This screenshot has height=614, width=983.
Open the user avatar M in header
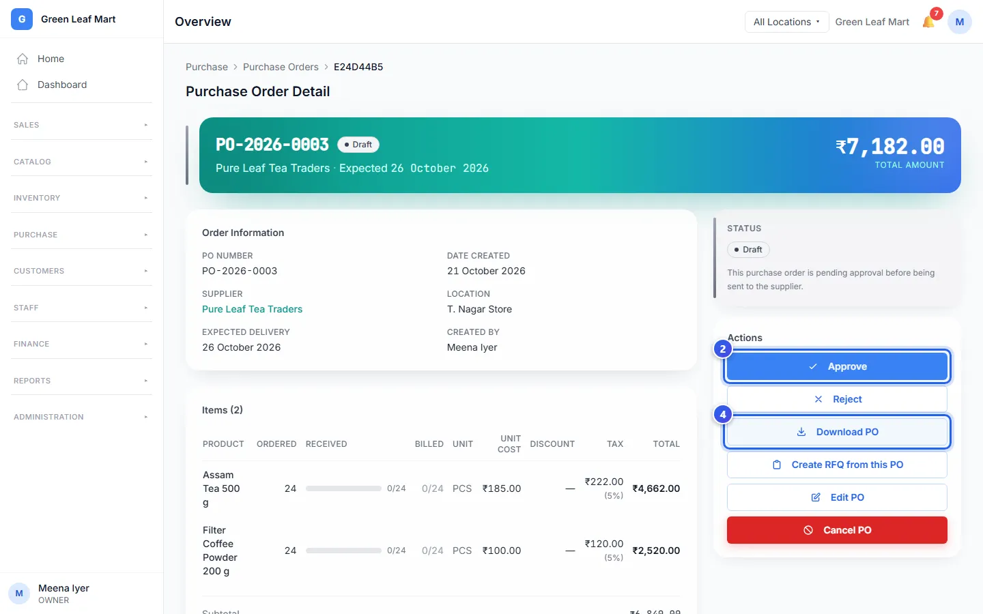click(x=960, y=22)
